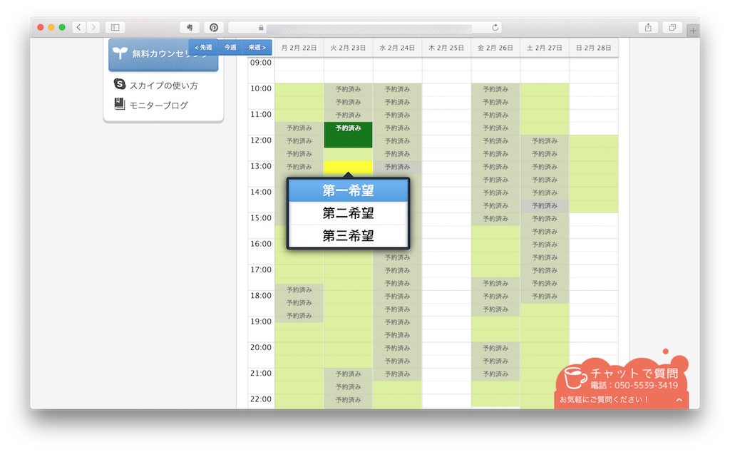The image size is (730, 452).
Task: Choose 第二希望 in the popup menu
Action: coord(348,213)
